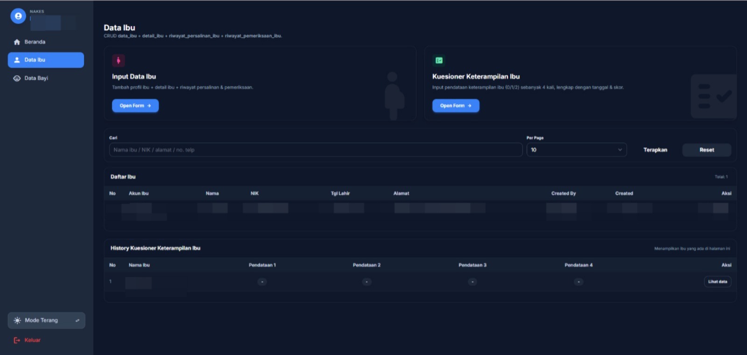This screenshot has height=355, width=747.
Task: Click the sun icon for Mode Terang
Action: click(x=17, y=320)
